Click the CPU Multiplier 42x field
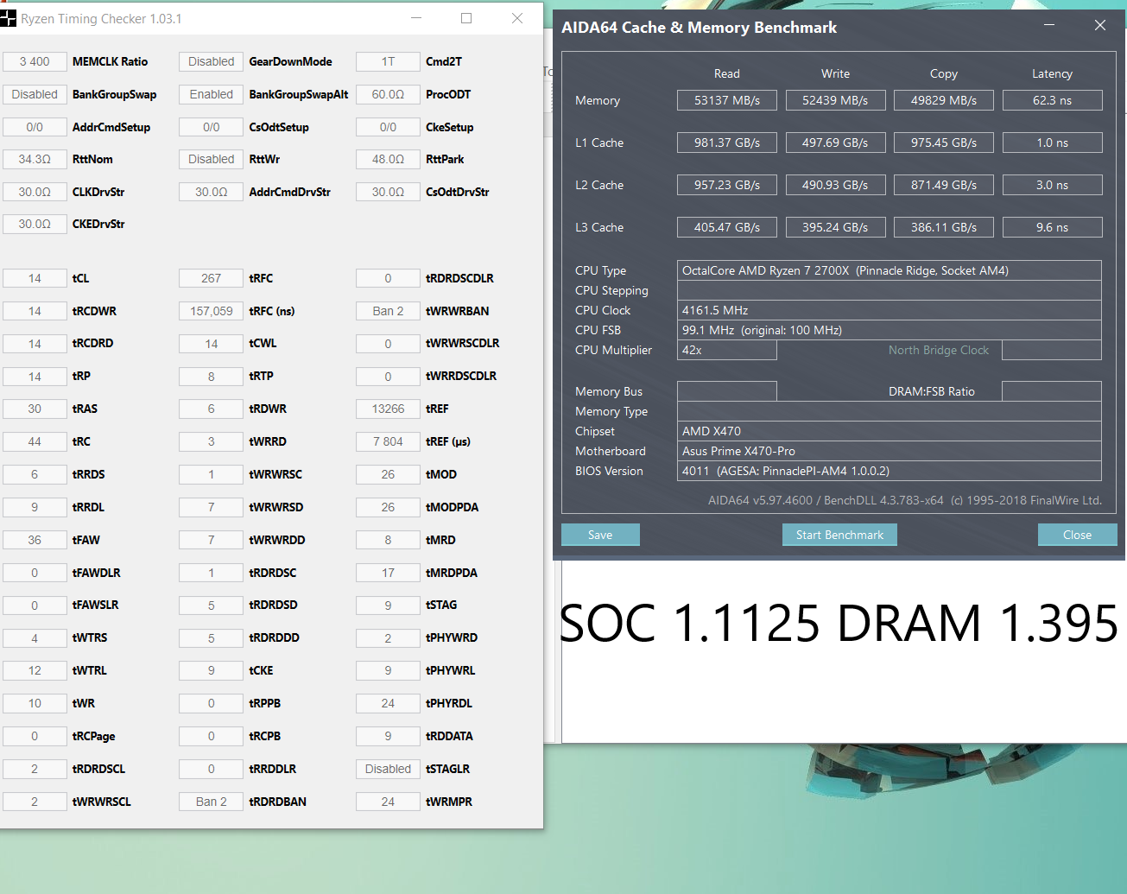The image size is (1127, 894). (727, 350)
